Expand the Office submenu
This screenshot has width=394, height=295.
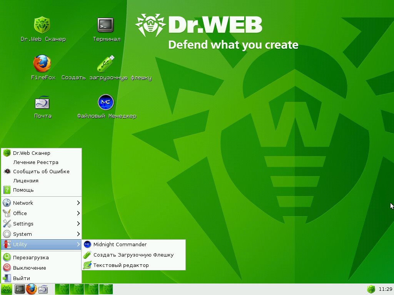(x=42, y=213)
